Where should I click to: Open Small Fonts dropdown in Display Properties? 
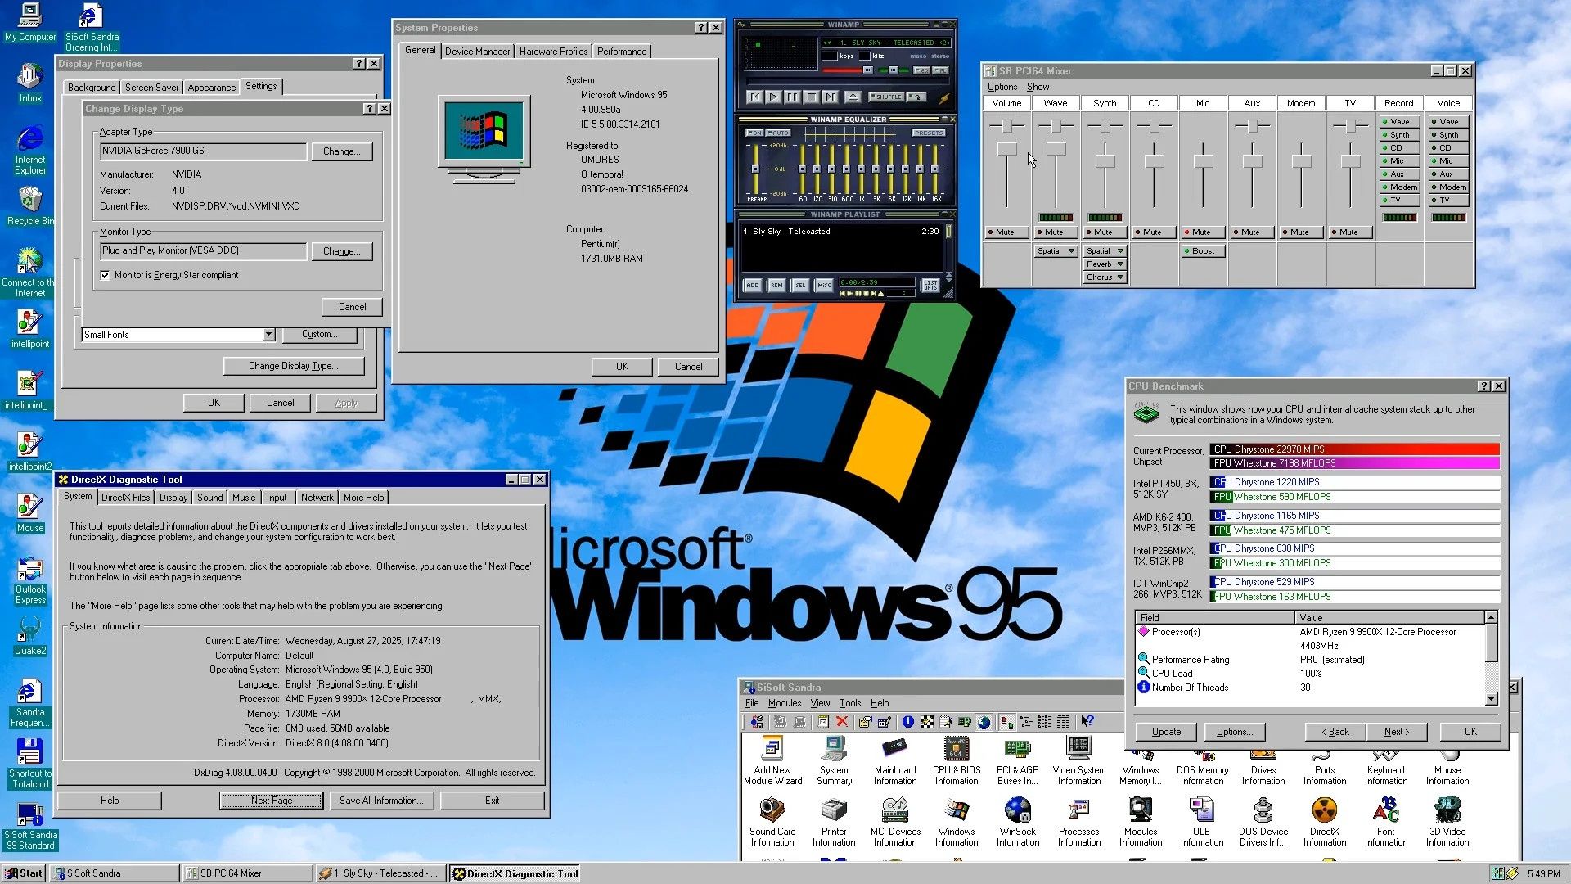click(x=268, y=335)
